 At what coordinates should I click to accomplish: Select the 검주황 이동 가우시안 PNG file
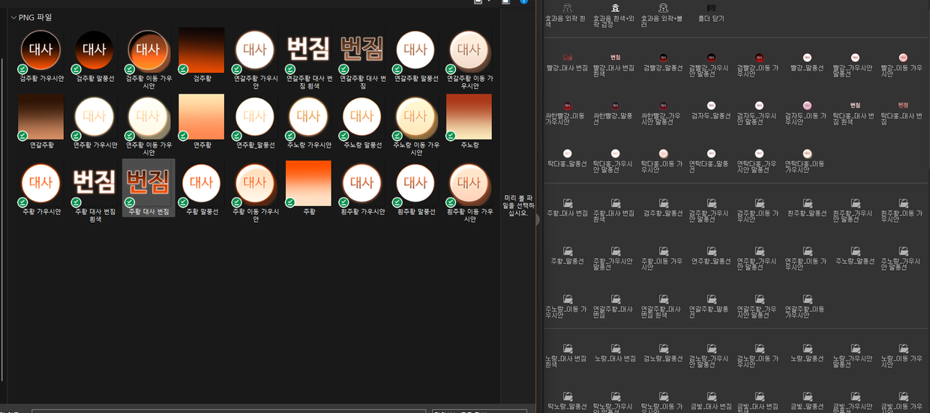pyautogui.click(x=148, y=50)
